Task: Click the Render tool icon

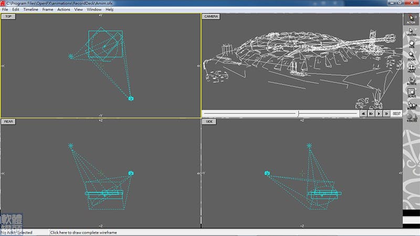Action: point(411,117)
